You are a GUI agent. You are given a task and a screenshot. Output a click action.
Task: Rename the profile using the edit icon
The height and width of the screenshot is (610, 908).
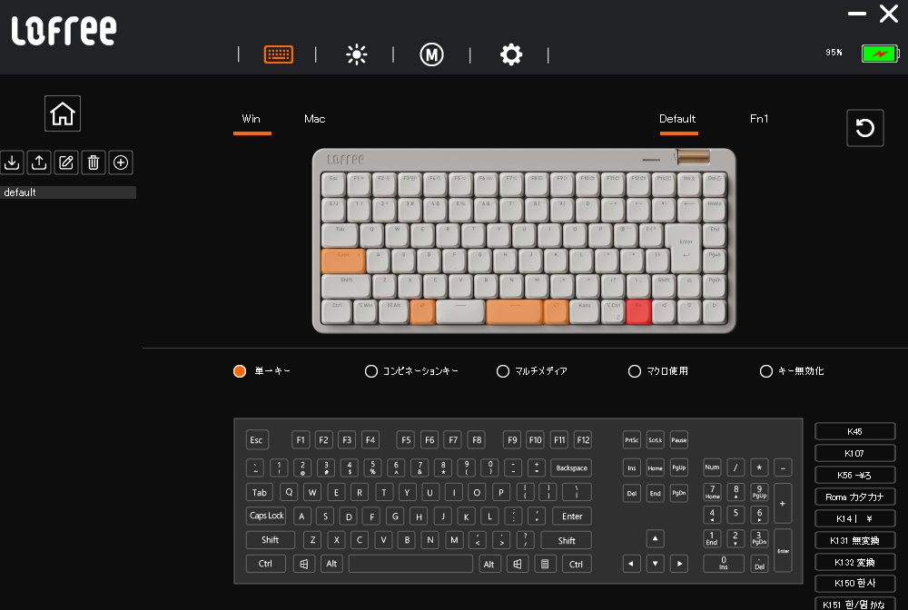point(66,162)
